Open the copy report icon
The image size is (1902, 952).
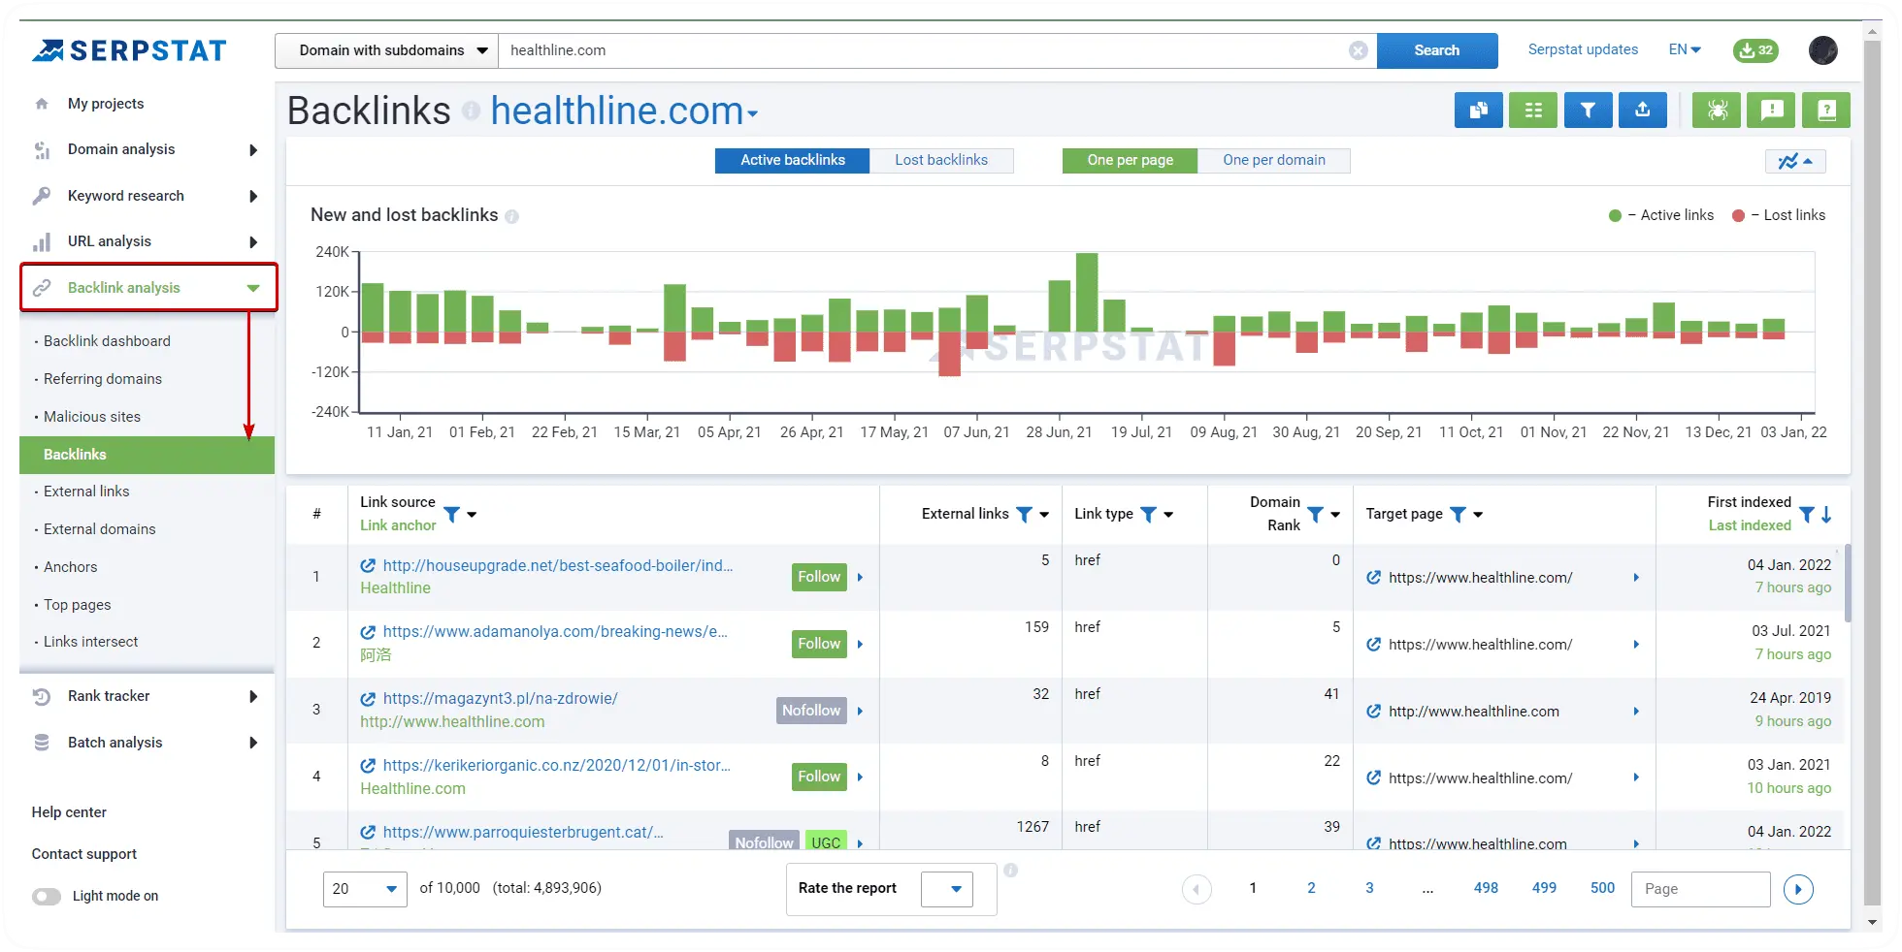pyautogui.click(x=1478, y=110)
